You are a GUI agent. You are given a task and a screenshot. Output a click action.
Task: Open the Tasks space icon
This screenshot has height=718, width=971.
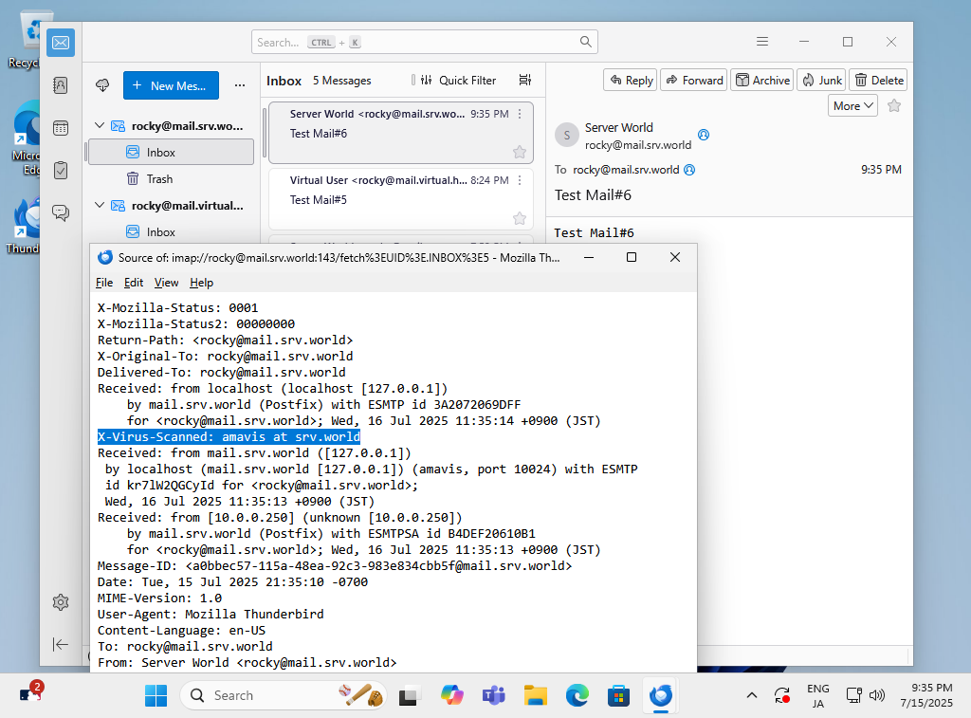click(x=61, y=171)
